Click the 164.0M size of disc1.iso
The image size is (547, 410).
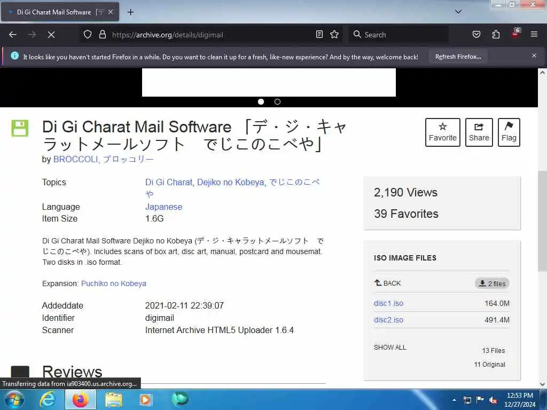[497, 303]
